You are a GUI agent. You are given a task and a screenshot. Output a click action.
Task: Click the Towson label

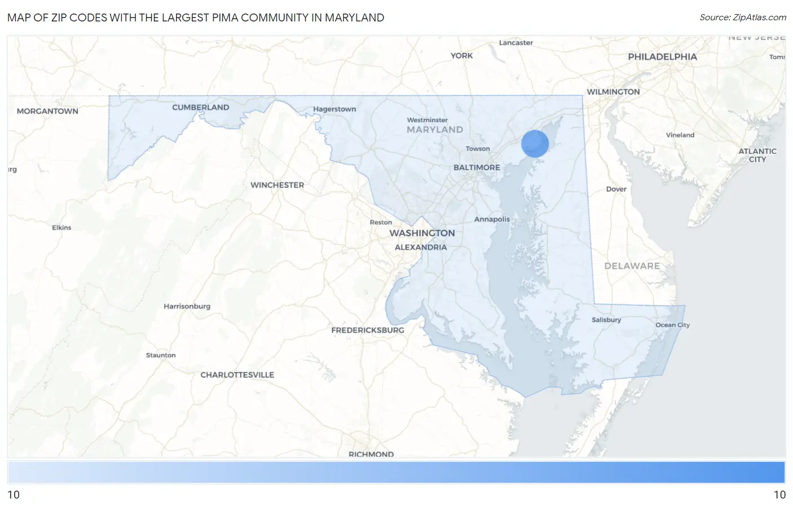tap(478, 149)
